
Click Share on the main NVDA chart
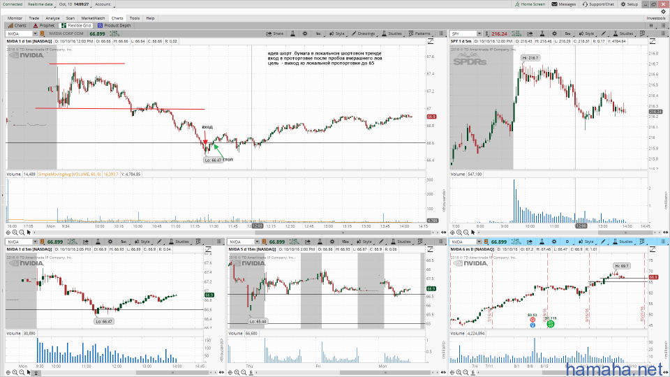point(275,34)
